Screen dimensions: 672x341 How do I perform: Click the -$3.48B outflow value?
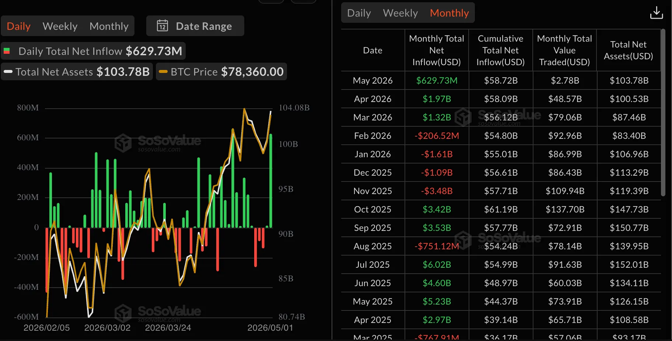pos(437,191)
